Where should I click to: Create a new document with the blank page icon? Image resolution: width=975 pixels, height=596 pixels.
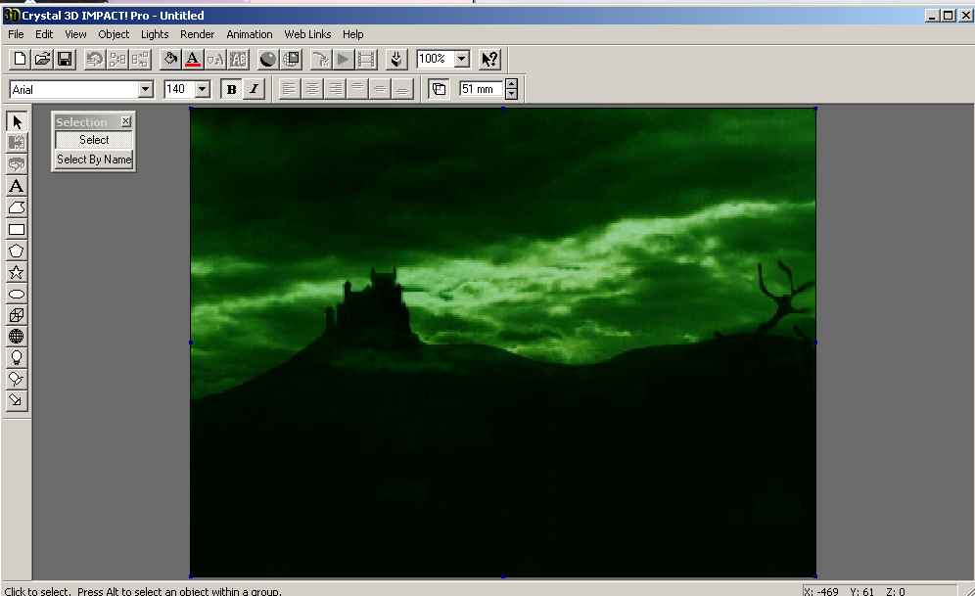(x=20, y=59)
